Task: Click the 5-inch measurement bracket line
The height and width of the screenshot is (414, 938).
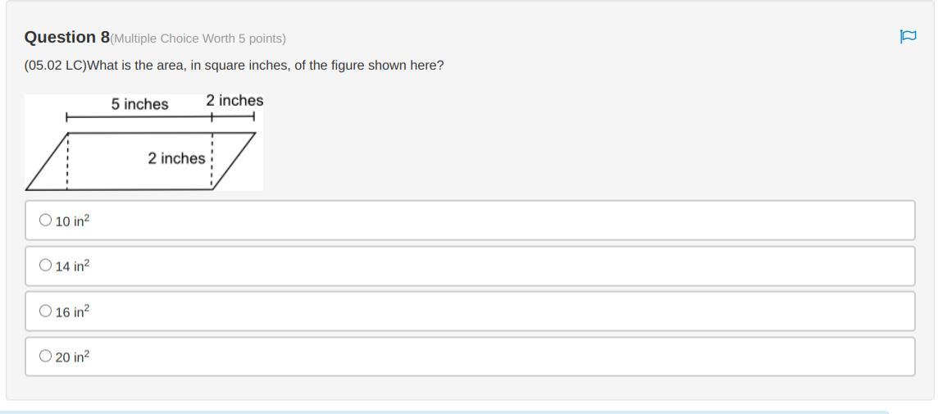Action: coord(139,118)
